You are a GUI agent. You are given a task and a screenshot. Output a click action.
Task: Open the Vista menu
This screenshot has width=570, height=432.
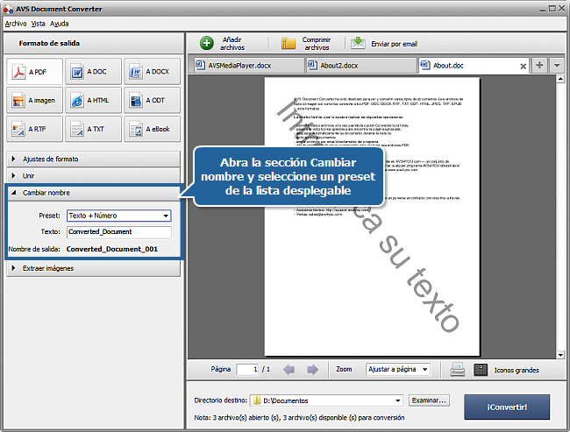pyautogui.click(x=39, y=24)
